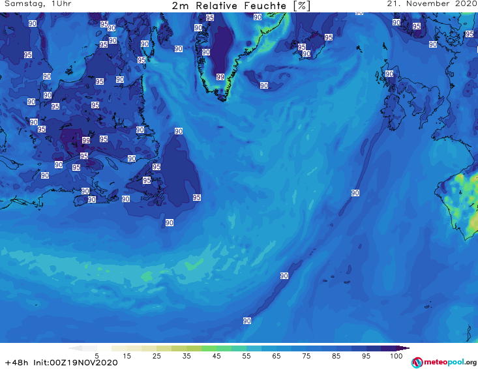
Task: Click the '95' label at Iceland's east coast
Action: point(328,37)
